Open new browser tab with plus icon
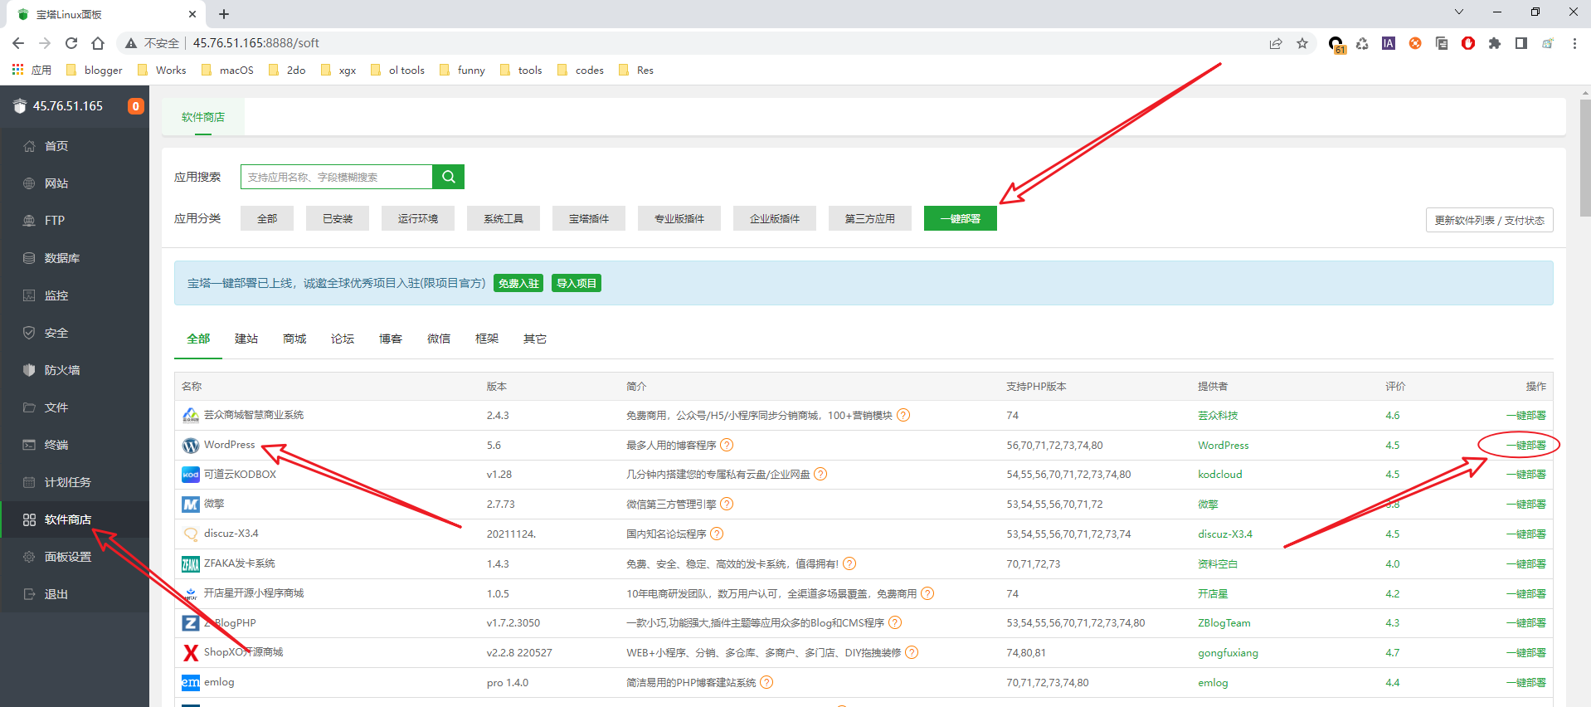1591x707 pixels. click(224, 14)
